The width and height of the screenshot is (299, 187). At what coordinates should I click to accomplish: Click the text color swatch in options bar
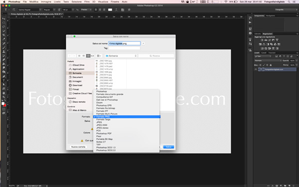pos(110,10)
